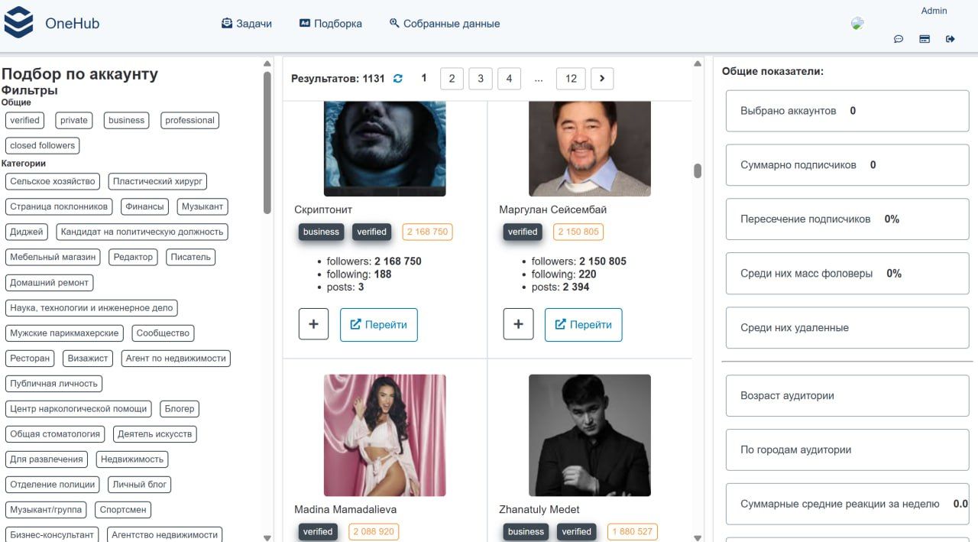This screenshot has width=978, height=542.
Task: Open the Суммарно подписчиков indicator
Action: [x=847, y=164]
